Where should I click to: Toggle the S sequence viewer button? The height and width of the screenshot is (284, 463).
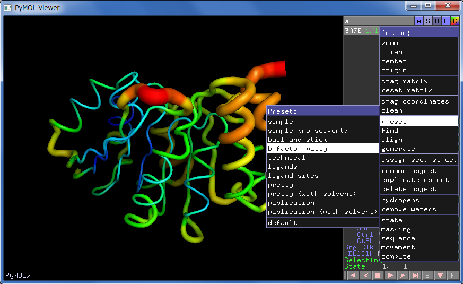427,276
